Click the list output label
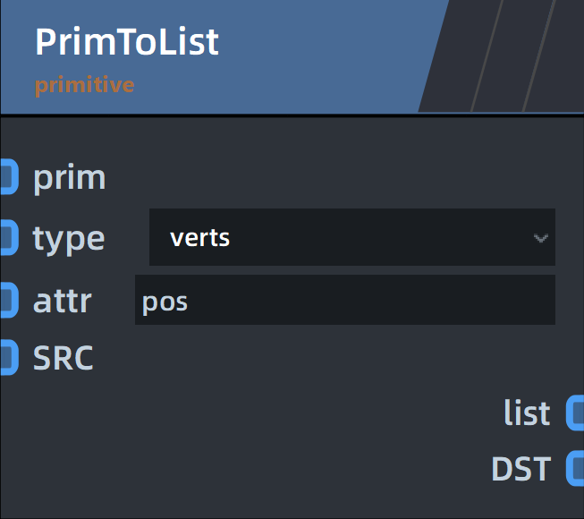This screenshot has width=584, height=519. 527,413
